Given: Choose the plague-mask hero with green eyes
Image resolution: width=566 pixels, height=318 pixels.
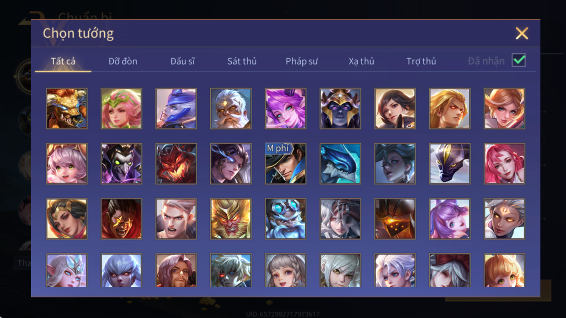Looking at the screenshot, I should (x=121, y=164).
